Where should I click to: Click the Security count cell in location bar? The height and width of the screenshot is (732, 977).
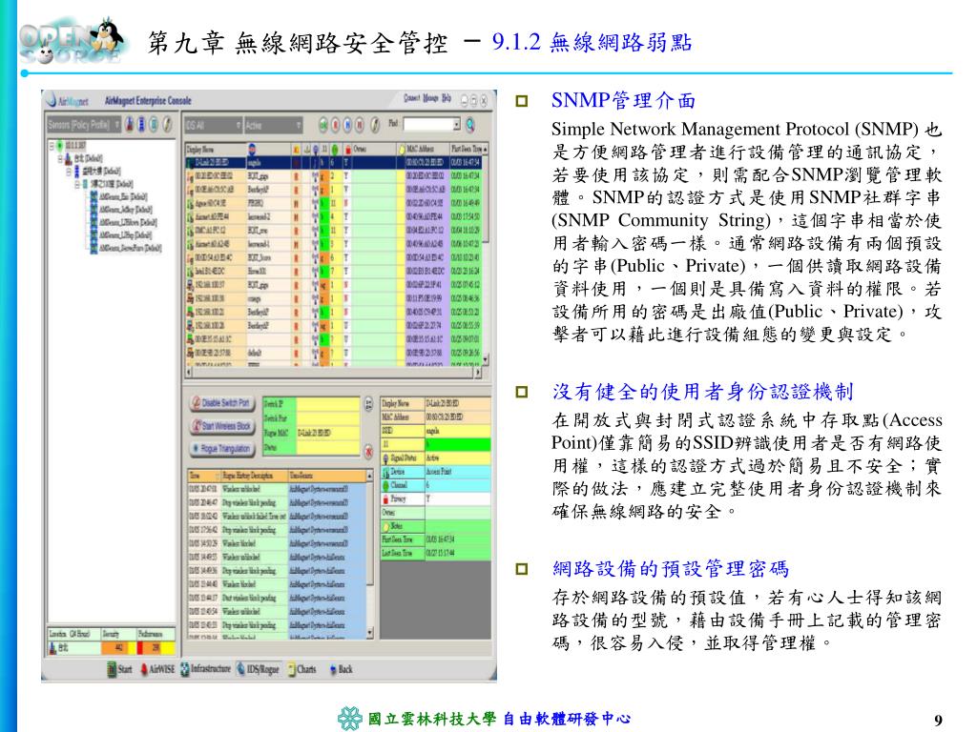click(117, 648)
